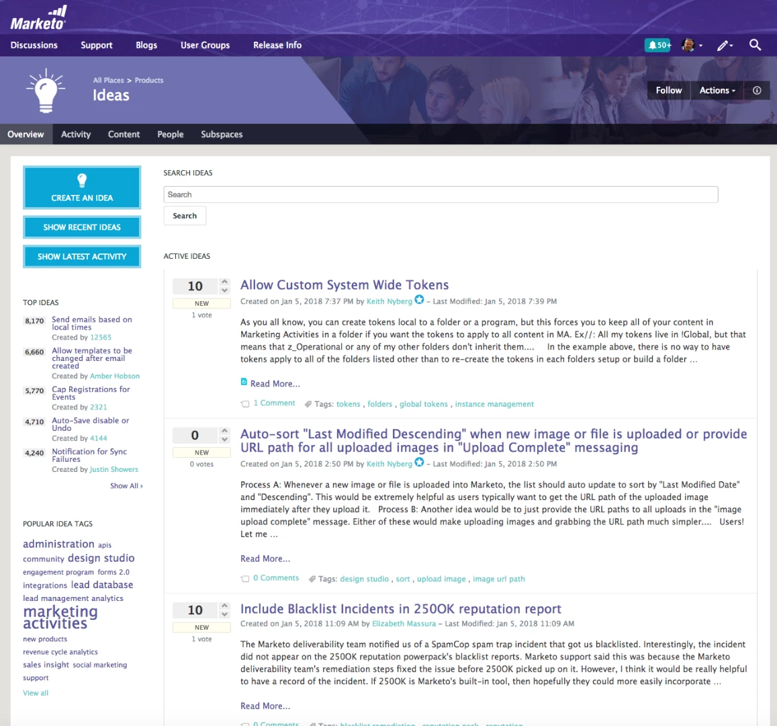The height and width of the screenshot is (726, 777).
Task: Click the global tokens tag link
Action: pyautogui.click(x=424, y=404)
